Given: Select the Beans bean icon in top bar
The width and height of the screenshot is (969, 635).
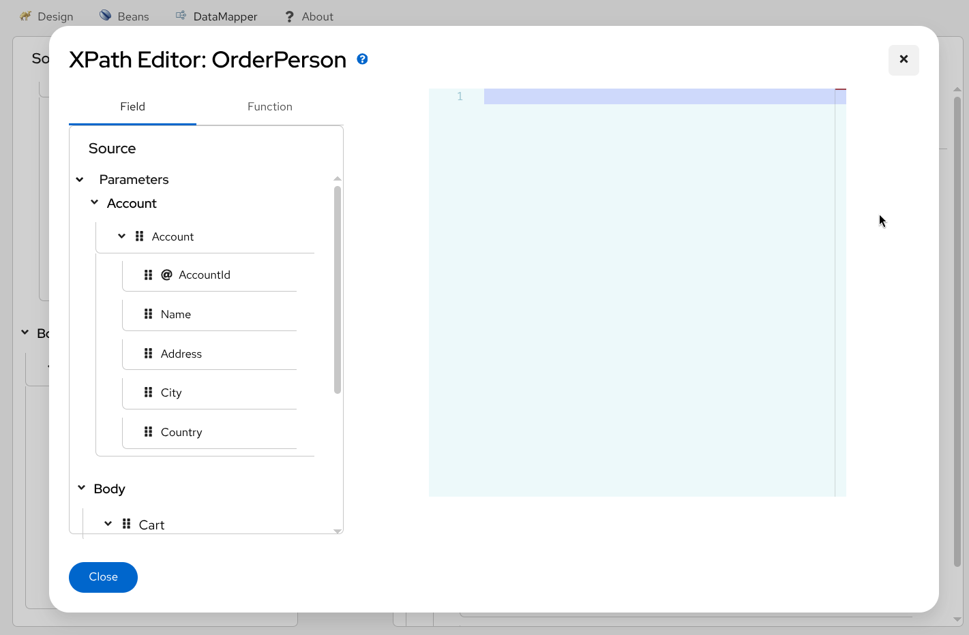Looking at the screenshot, I should click(x=105, y=15).
